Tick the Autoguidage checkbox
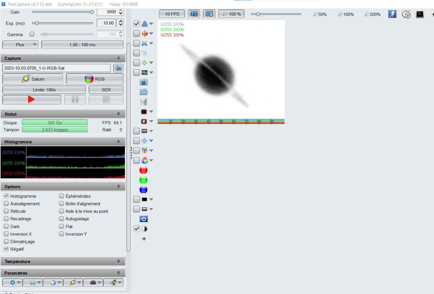 coord(62,219)
